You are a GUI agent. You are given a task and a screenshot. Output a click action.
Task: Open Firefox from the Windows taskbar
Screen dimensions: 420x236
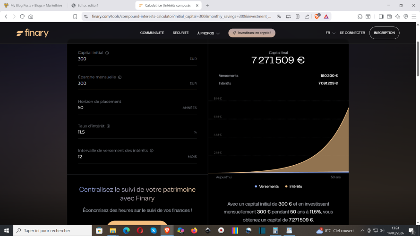194,230
